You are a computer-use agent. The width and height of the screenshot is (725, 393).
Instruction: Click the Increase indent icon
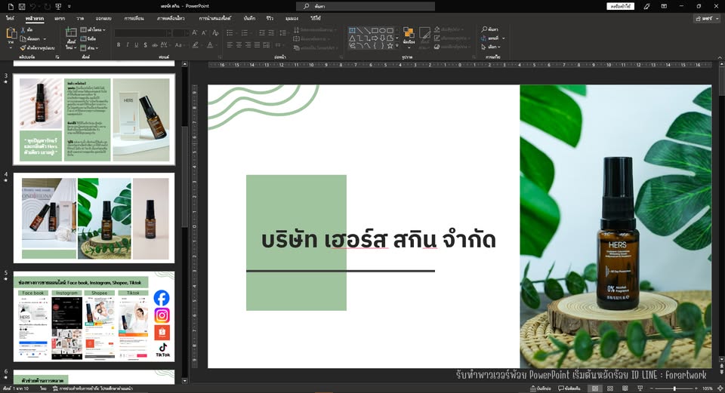(271, 32)
